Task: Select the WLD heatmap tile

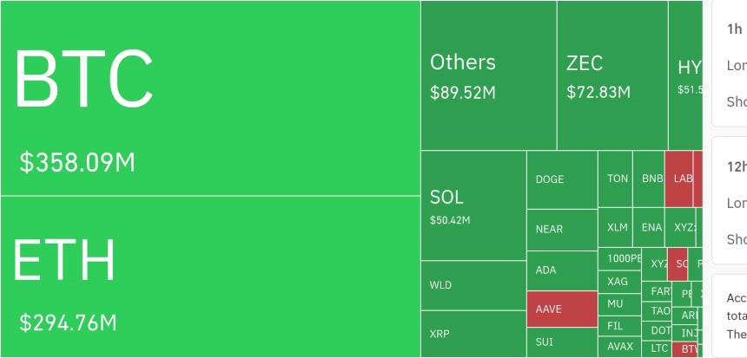Action: click(474, 286)
